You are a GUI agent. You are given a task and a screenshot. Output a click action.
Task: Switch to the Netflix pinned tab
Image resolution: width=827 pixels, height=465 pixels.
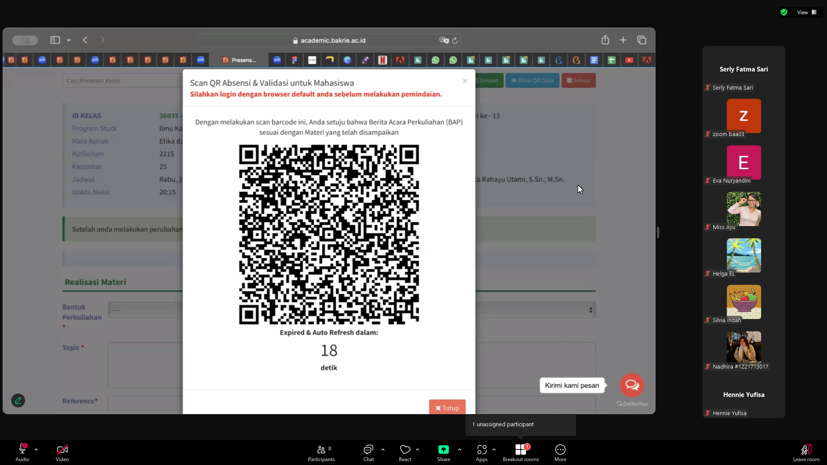pos(382,60)
